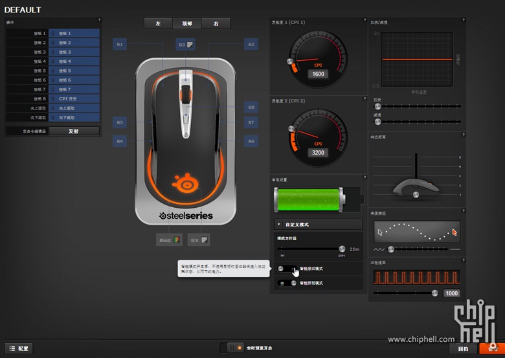Image resolution: width=505 pixels, height=358 pixels.
Task: Select the B2 button marker
Action: 251,45
